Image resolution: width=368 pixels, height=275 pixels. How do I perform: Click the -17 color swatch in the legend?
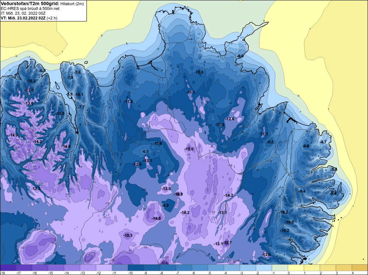tap(24, 268)
